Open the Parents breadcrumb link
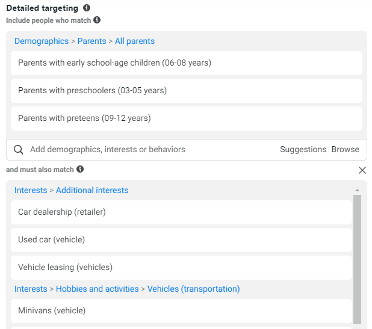This screenshot has width=372, height=329. tap(91, 41)
